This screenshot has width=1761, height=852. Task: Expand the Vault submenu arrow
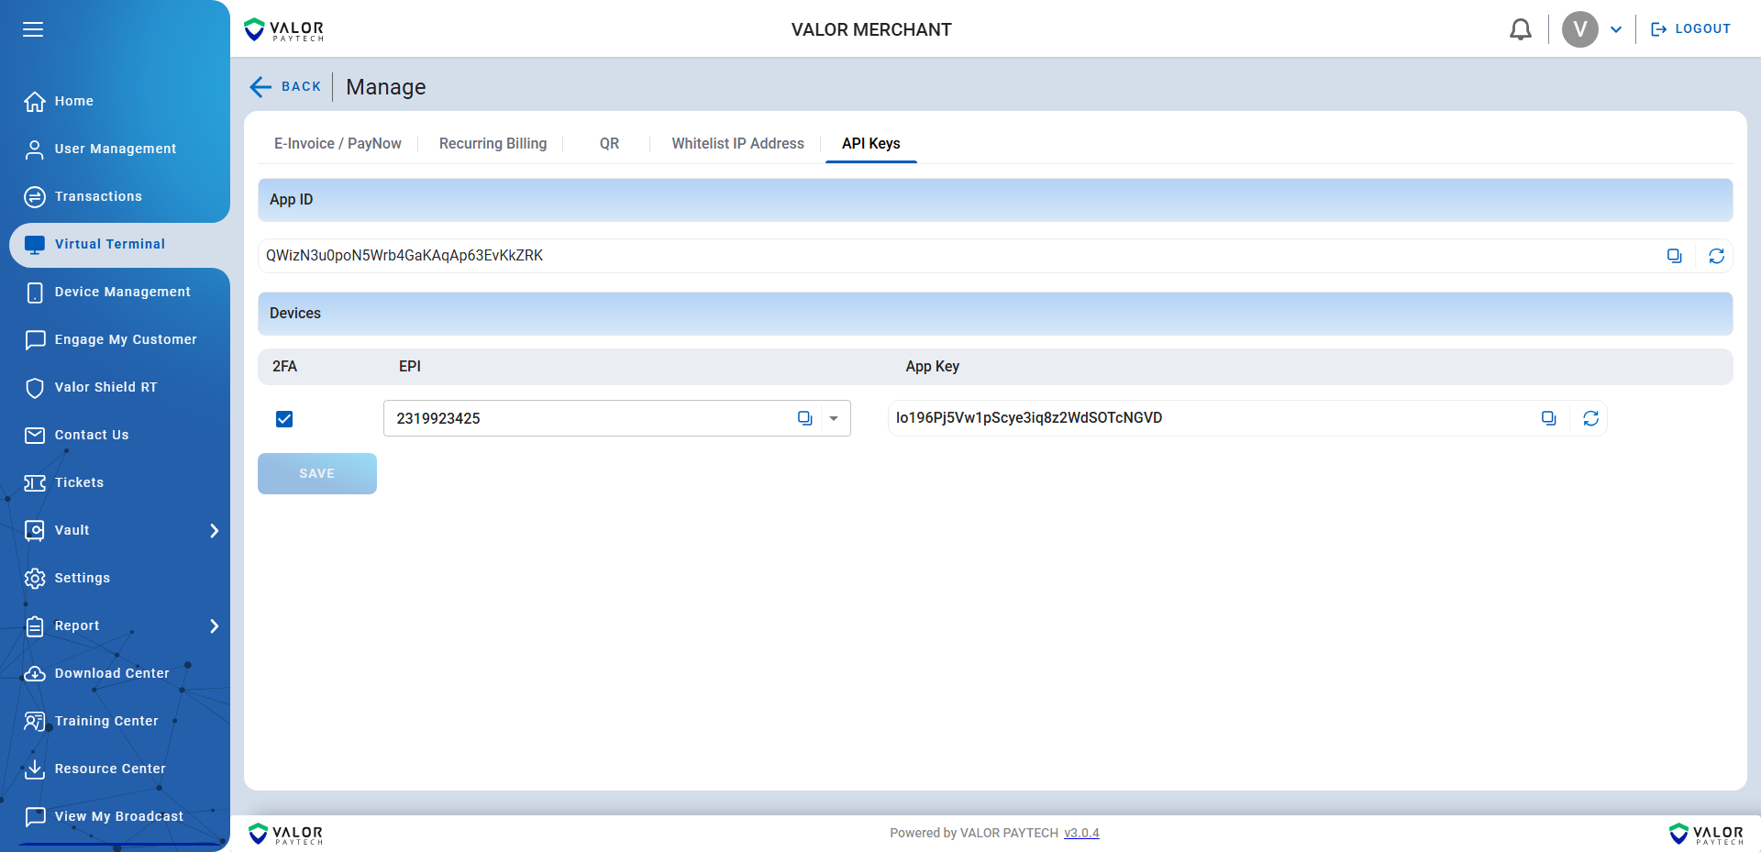click(x=214, y=530)
